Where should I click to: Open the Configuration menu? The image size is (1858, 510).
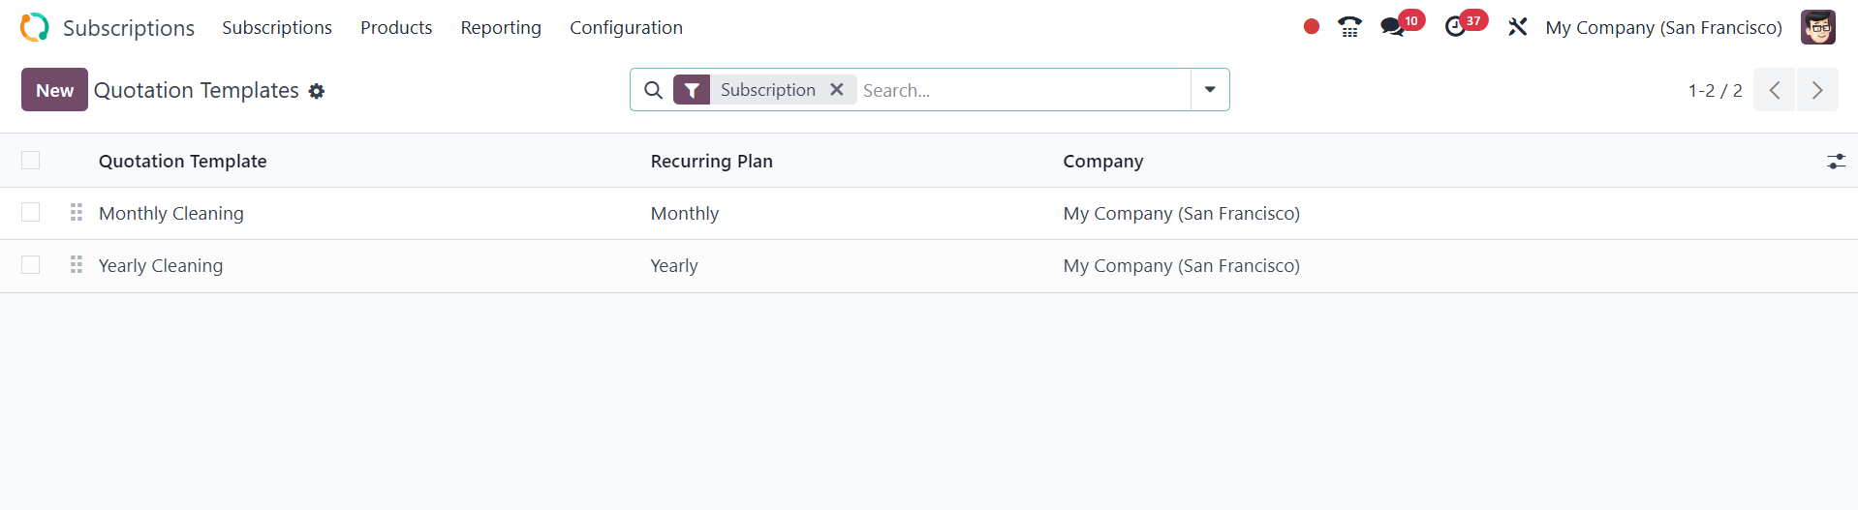626,27
